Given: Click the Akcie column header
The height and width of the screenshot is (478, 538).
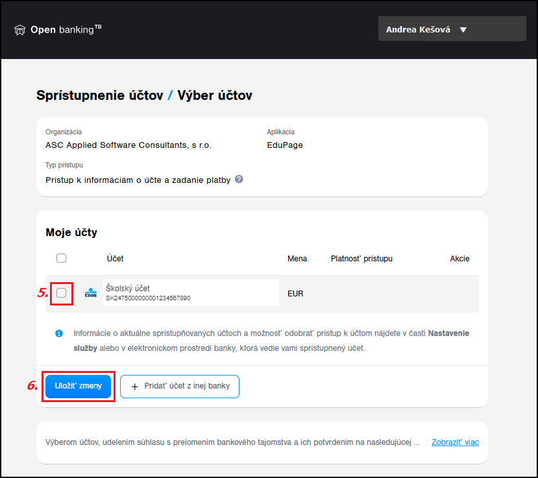Looking at the screenshot, I should click(x=459, y=259).
